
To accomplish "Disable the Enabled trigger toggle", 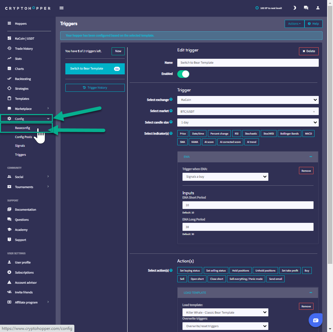I will pos(183,74).
